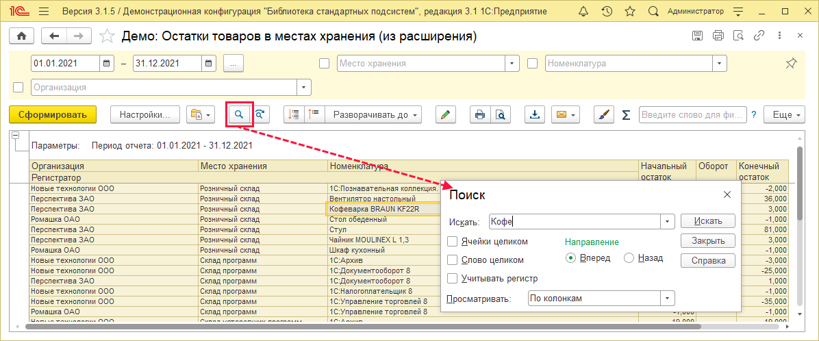Viewport: 819px width, 341px height.
Task: Click the brush appearance icon
Action: tap(605, 114)
